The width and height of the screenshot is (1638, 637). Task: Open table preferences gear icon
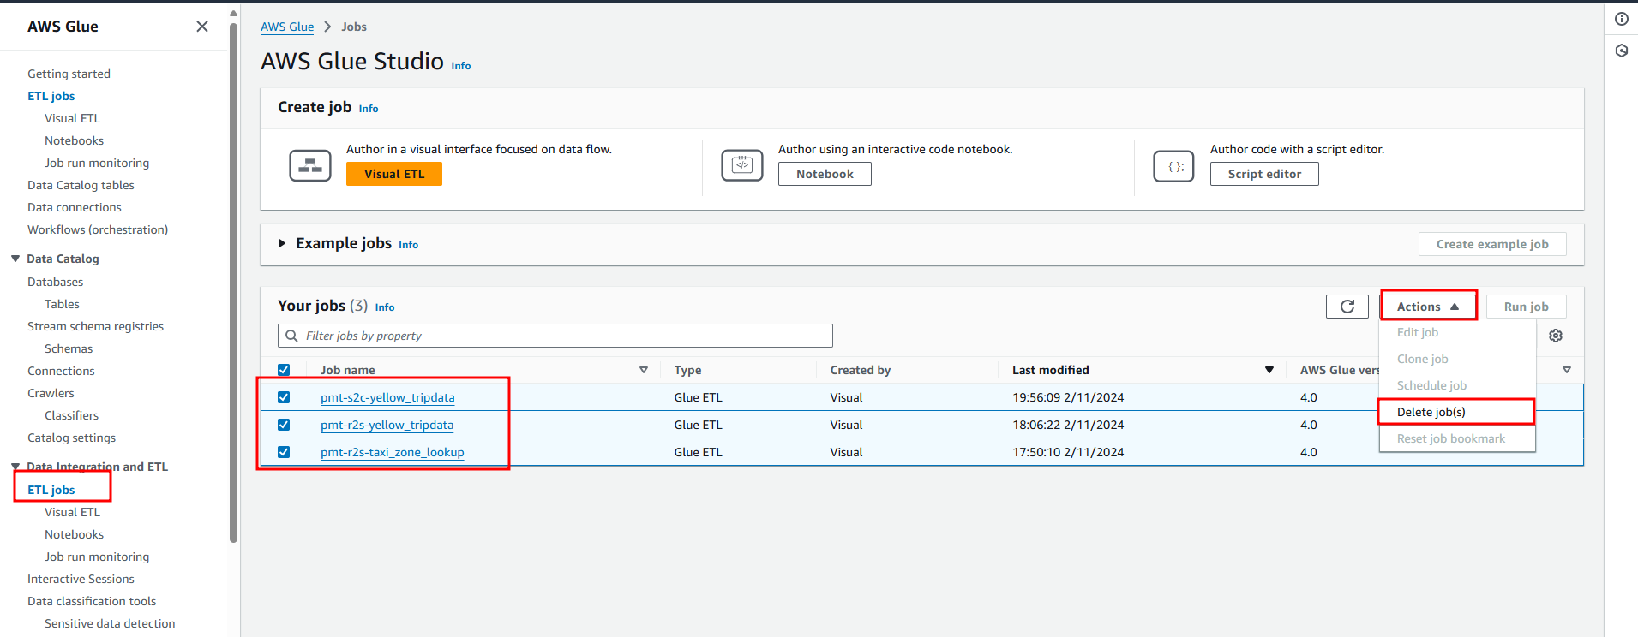[x=1556, y=336]
